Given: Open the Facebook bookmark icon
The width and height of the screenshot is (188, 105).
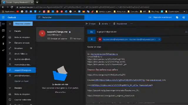Looking at the screenshot, I should pos(35,12).
